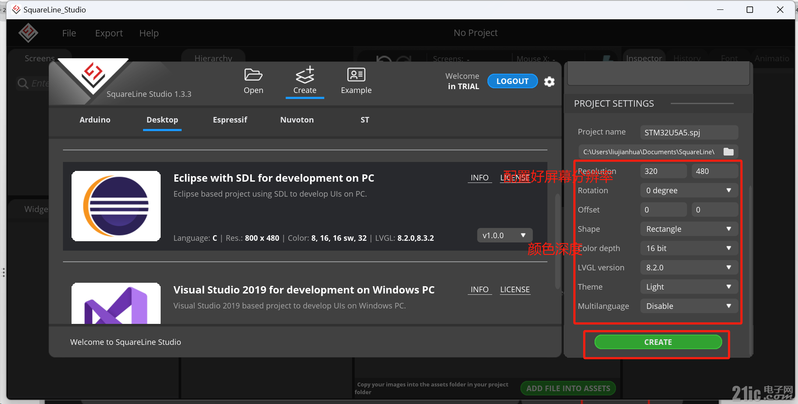Click the project settings scrollbar
Viewport: 798px width, 404px height.
[x=750, y=270]
